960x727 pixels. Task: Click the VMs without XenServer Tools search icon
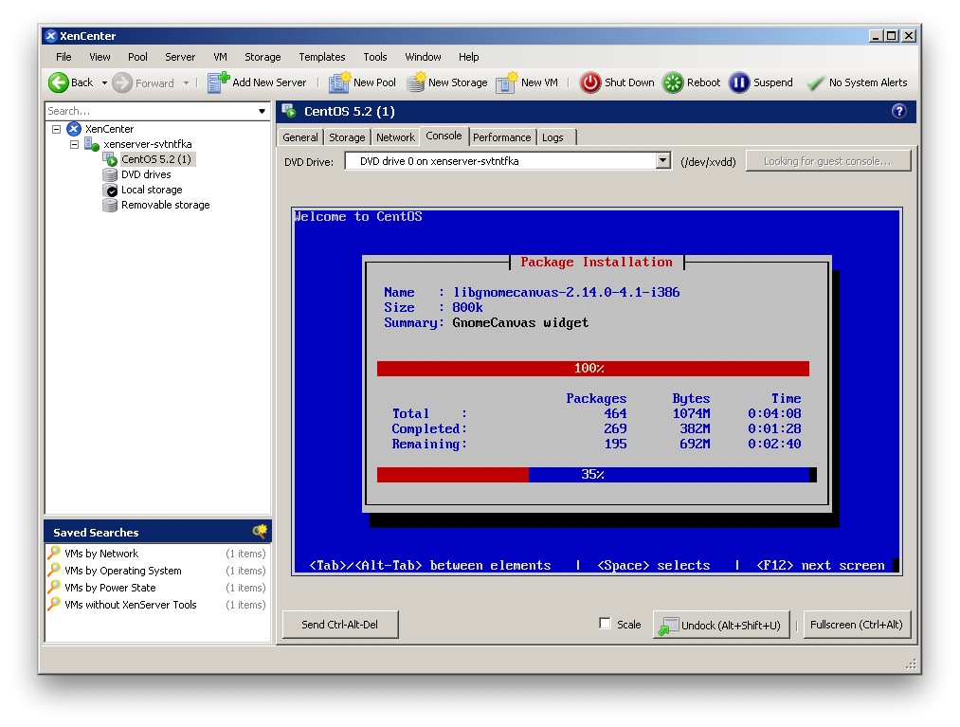(x=54, y=605)
